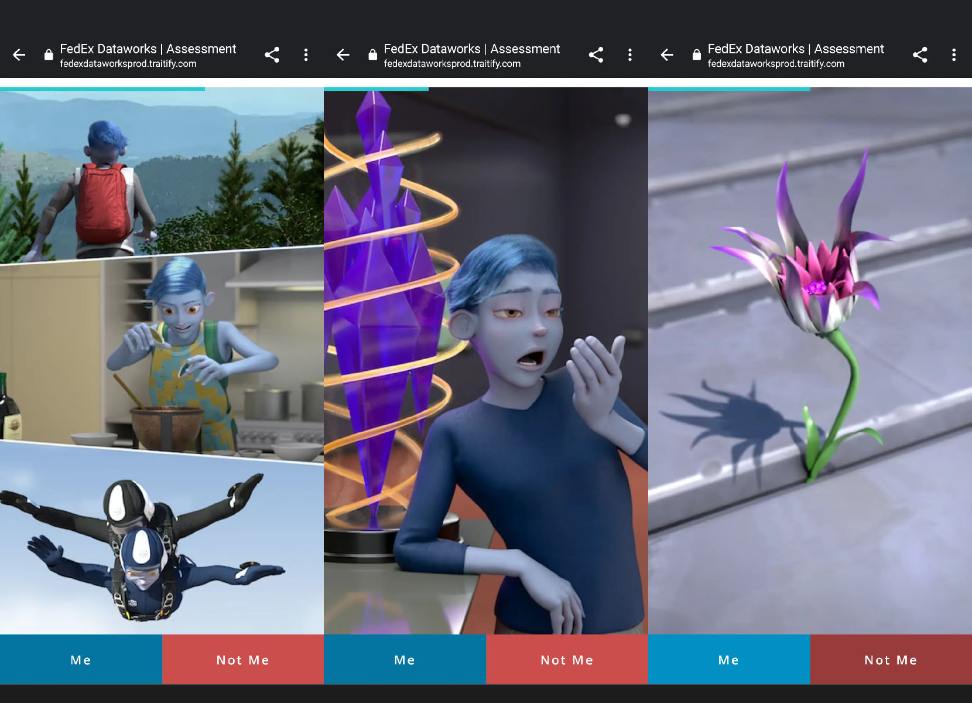This screenshot has width=972, height=703.
Task: Choose Me under the flower in concrete image
Action: [x=729, y=660]
